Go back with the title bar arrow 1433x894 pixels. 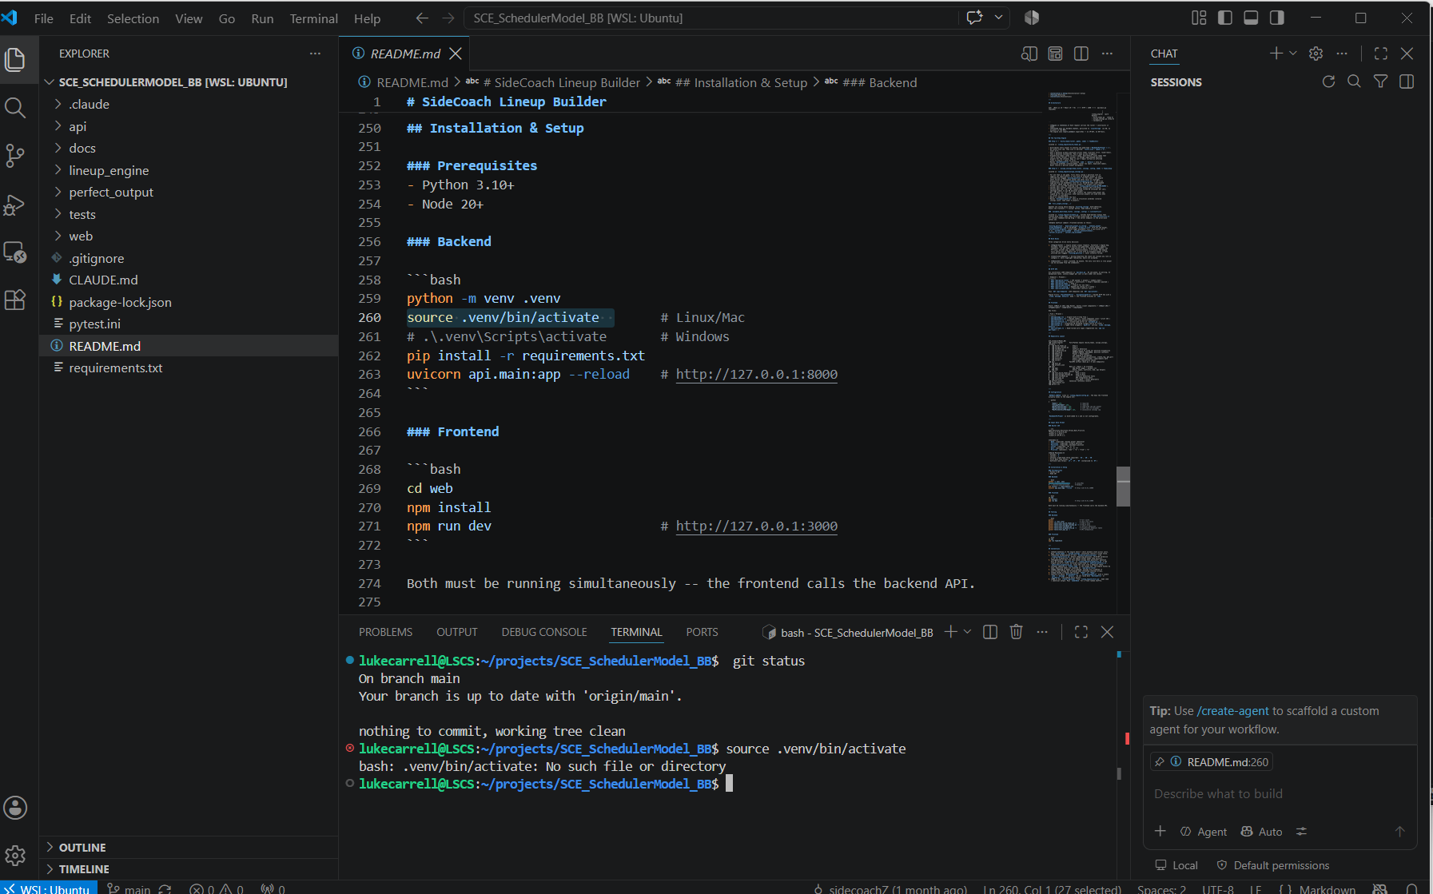coord(422,18)
